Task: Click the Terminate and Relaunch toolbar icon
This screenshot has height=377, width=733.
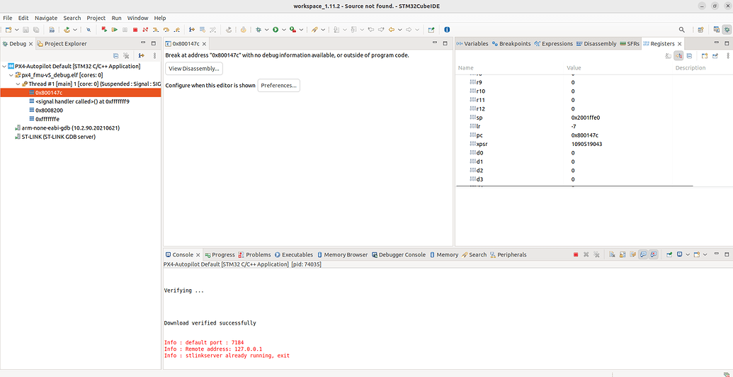Action: 104,30
